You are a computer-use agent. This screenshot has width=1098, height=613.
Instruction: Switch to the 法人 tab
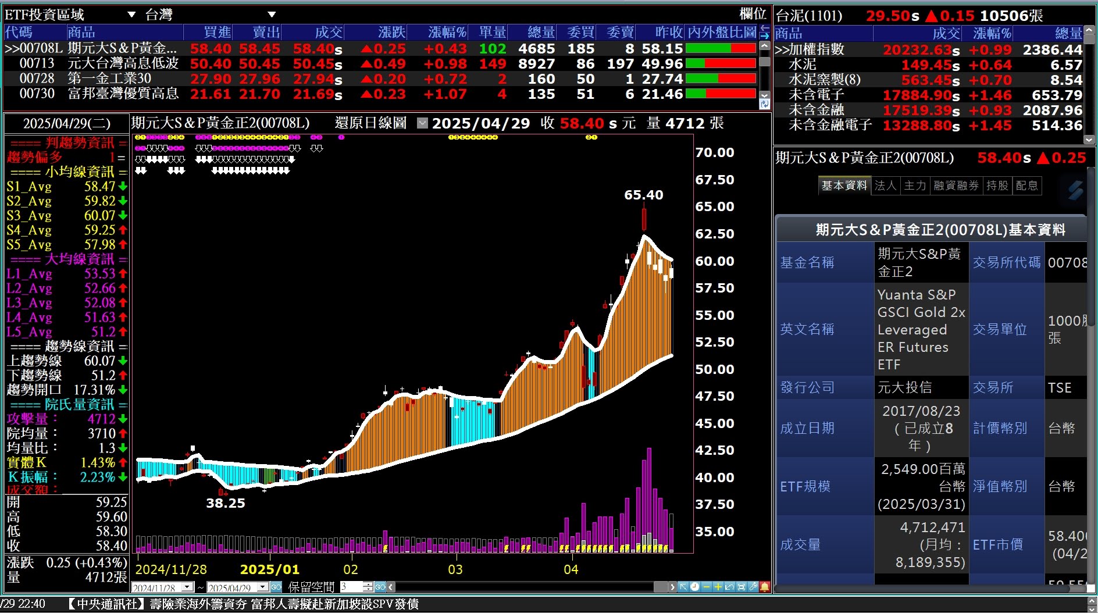[x=885, y=186]
